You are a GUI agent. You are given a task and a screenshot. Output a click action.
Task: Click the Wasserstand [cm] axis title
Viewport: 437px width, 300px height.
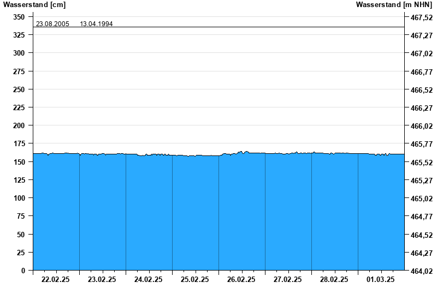click(x=34, y=5)
